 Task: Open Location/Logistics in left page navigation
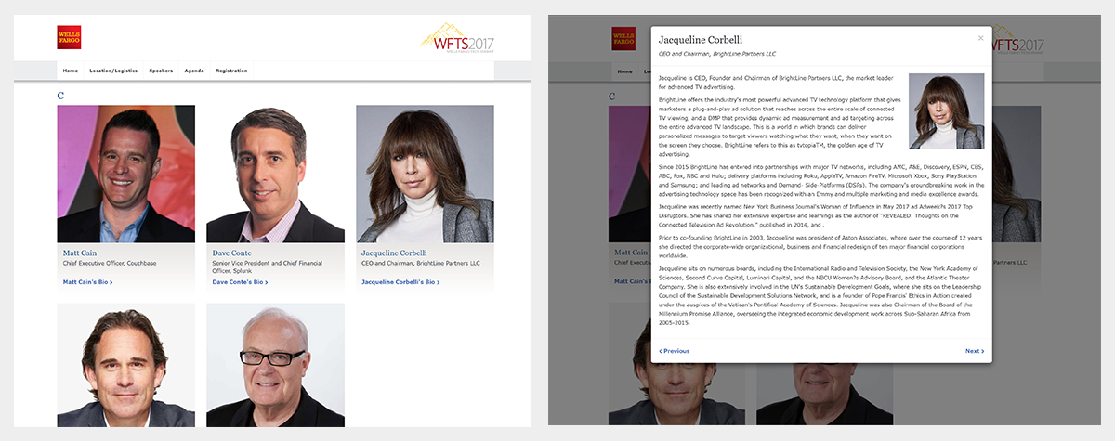click(112, 71)
